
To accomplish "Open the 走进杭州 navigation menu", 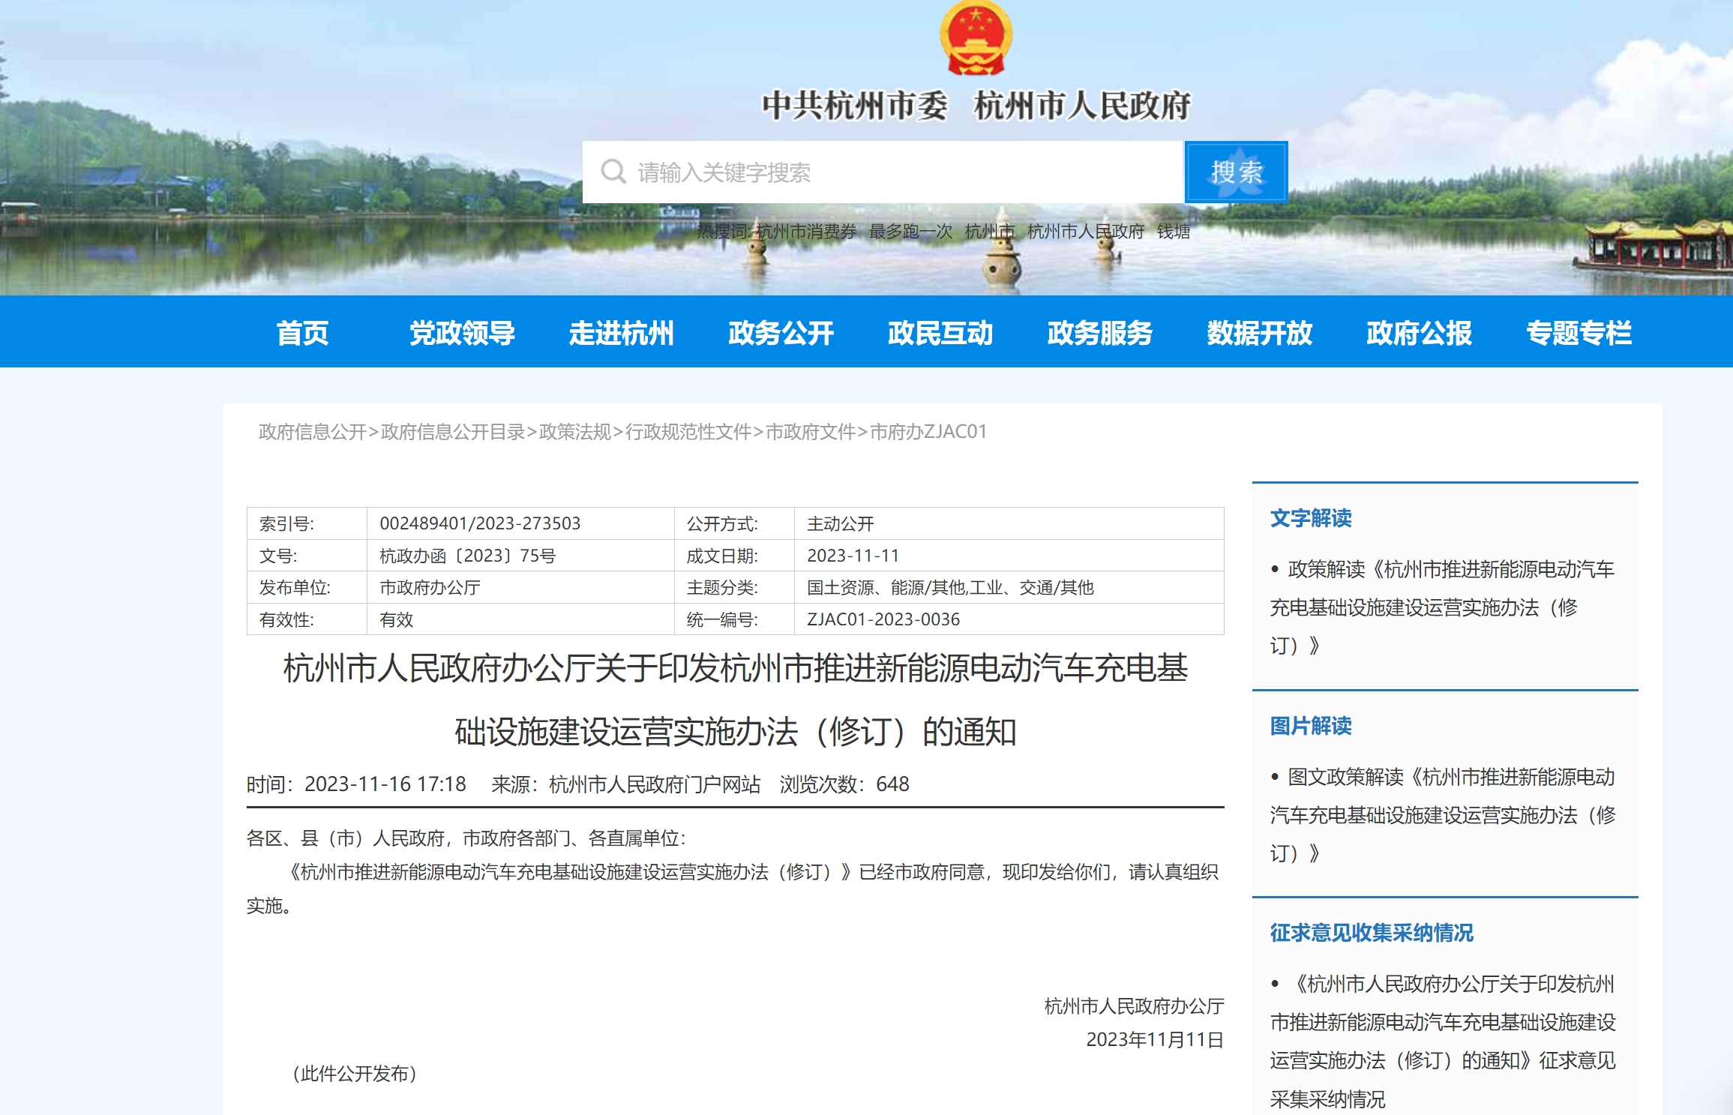I will 622,334.
